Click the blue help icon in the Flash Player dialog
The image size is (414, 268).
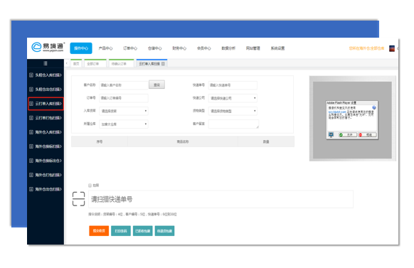pos(374,107)
